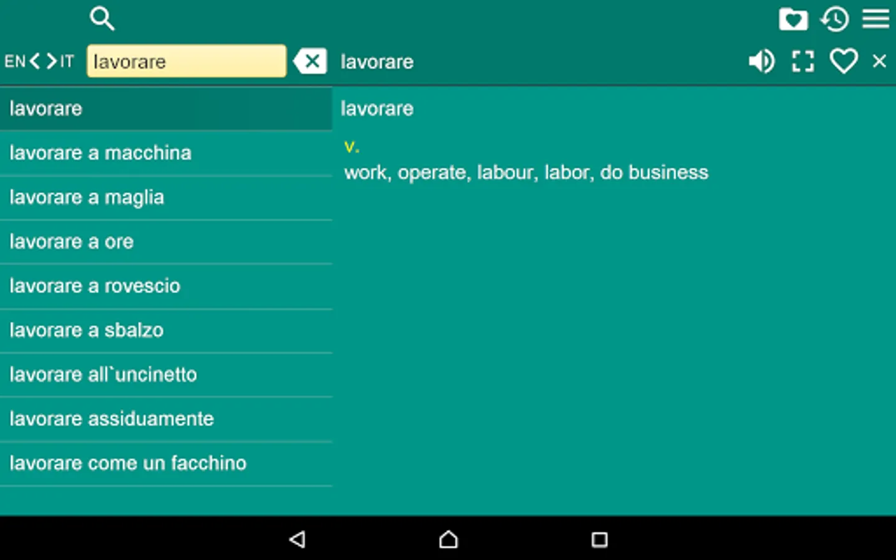This screenshot has width=896, height=560.
Task: Select 'lavorare a sbalzo' entry
Action: pyautogui.click(x=166, y=330)
